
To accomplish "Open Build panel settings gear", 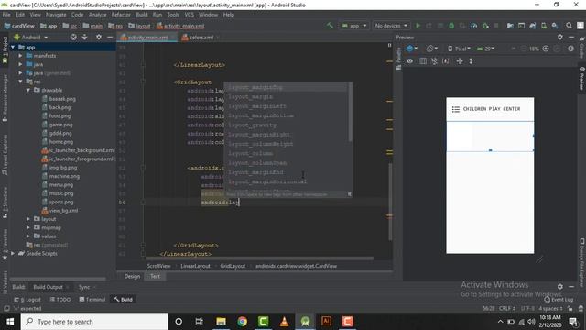I will click(559, 287).
